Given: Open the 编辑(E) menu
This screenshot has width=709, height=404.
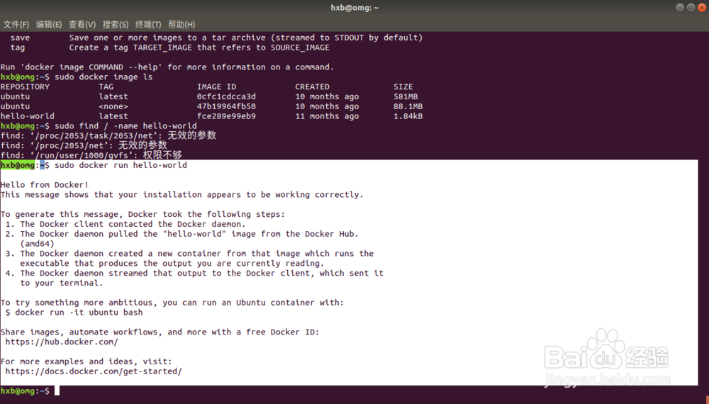Looking at the screenshot, I should click(49, 24).
